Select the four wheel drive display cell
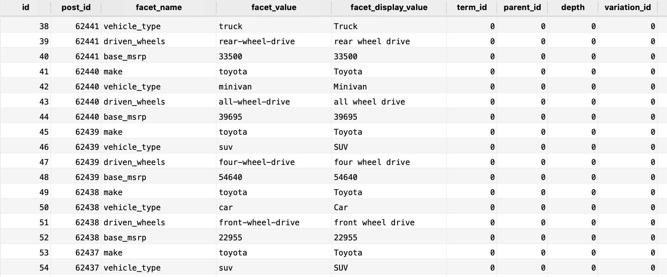Image resolution: width=667 pixels, height=277 pixels. pos(372,162)
